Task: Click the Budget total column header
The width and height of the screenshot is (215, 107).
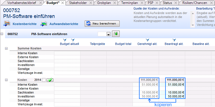Action: pyautogui.click(x=123, y=44)
